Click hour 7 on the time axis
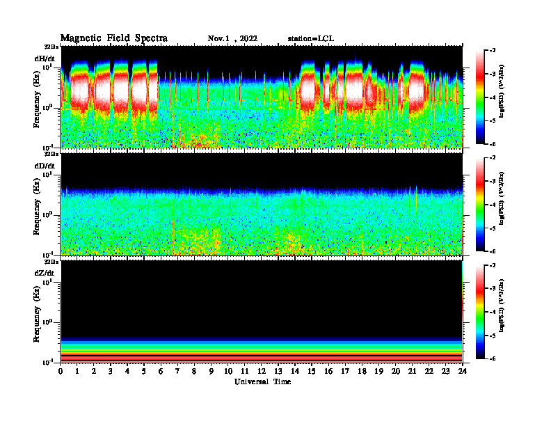 177,371
